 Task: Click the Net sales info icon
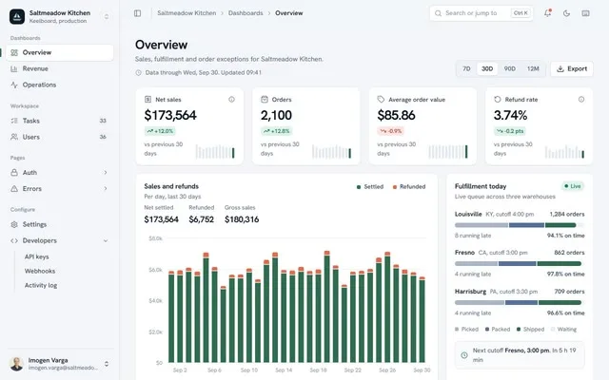(x=231, y=100)
